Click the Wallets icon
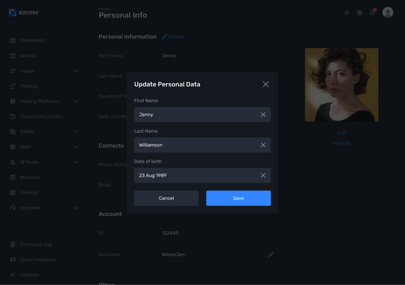This screenshot has height=285, width=405. coord(13,56)
